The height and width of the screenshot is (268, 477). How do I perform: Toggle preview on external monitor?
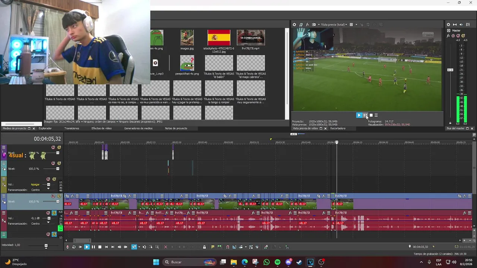[301, 25]
